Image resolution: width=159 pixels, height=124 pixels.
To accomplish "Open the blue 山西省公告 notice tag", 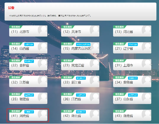I will (29, 45).
